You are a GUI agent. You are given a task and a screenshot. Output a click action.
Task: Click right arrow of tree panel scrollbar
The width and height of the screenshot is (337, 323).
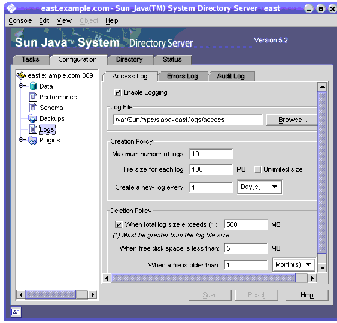pyautogui.click(x=93, y=294)
